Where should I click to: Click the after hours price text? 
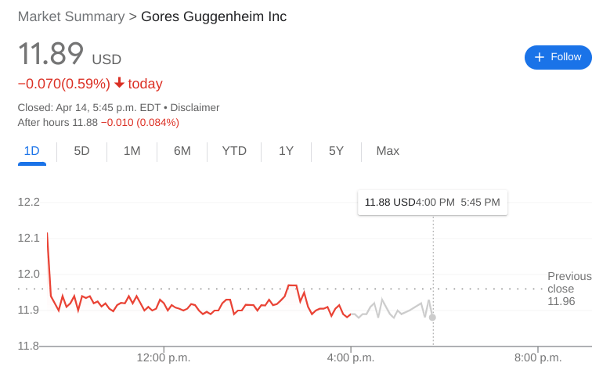[98, 122]
